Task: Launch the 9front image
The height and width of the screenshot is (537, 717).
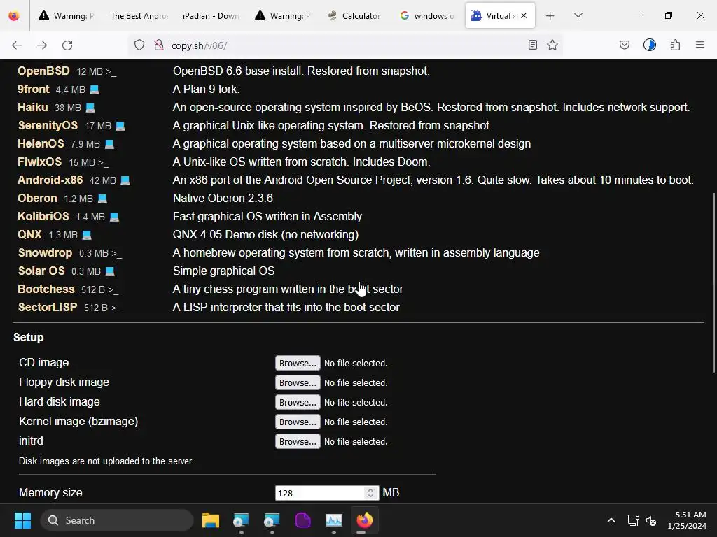Action: [x=34, y=89]
